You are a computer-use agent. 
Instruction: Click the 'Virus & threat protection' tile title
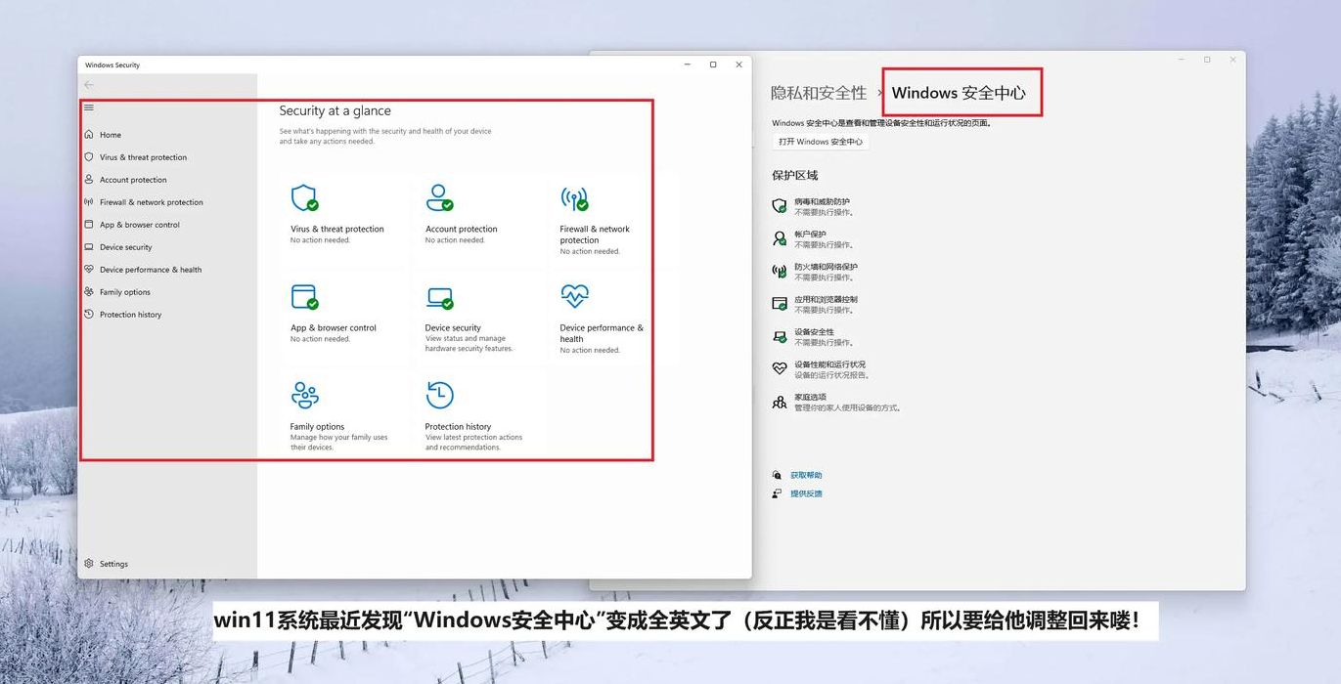[336, 230]
